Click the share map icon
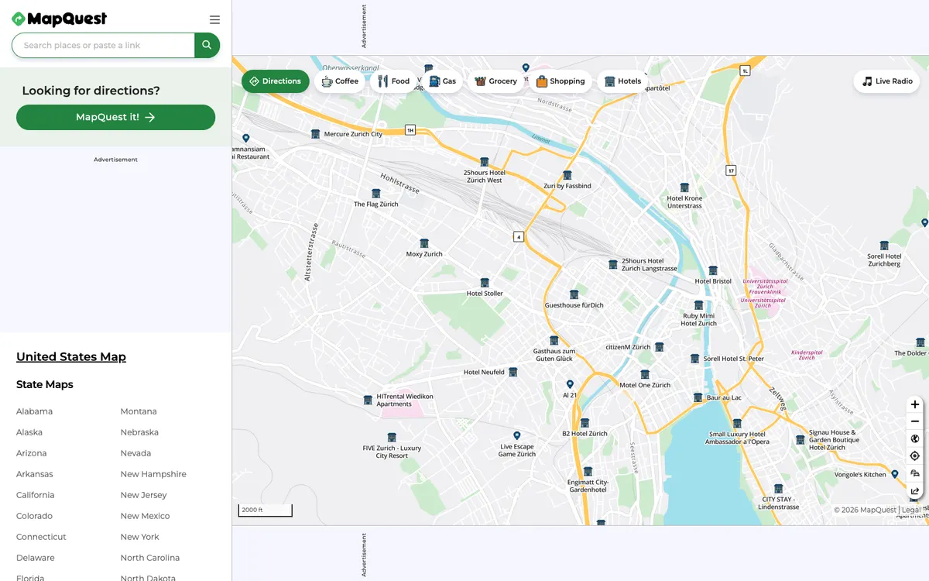The height and width of the screenshot is (581, 929). click(915, 490)
